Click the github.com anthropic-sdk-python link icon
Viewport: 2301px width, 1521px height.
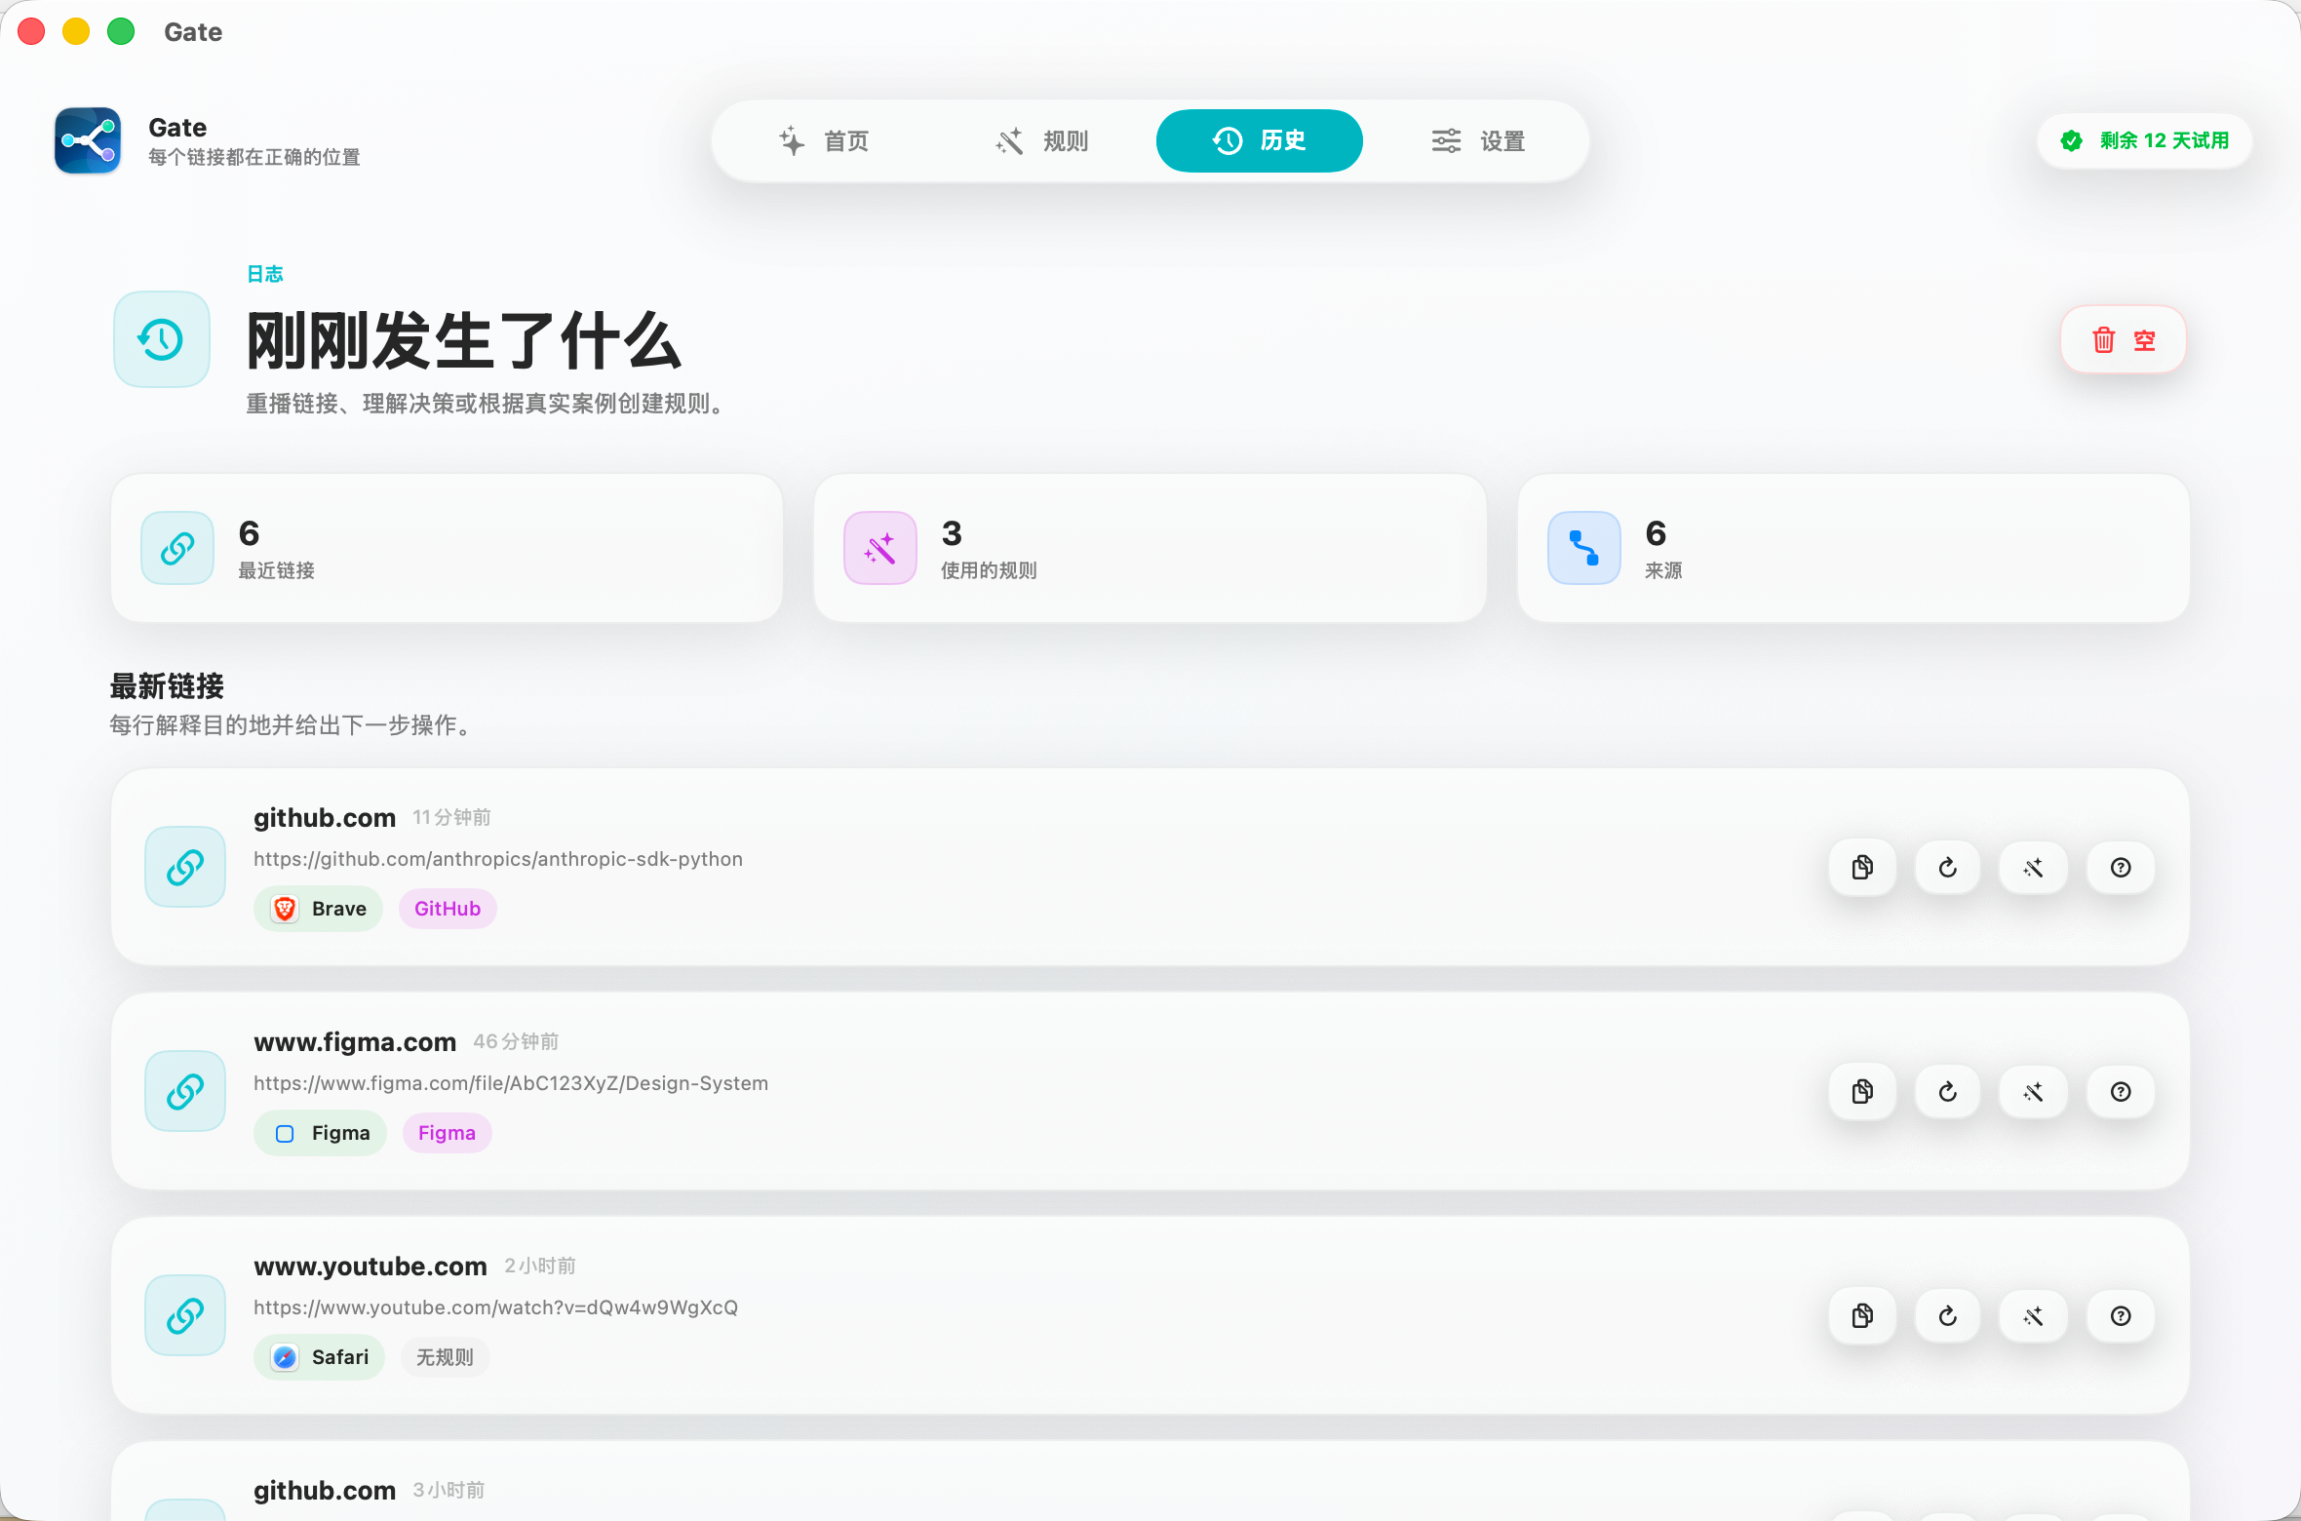[x=185, y=867]
